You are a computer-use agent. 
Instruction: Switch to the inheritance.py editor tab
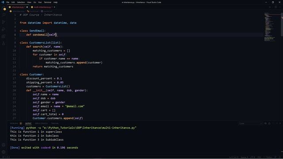pyautogui.click(x=18, y=7)
